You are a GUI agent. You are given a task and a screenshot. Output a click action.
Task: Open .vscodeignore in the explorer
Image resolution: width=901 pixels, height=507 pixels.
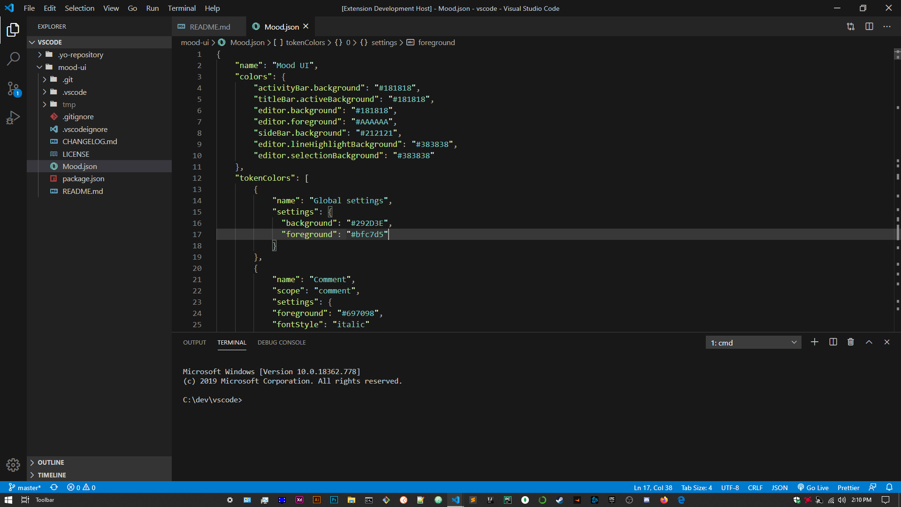click(99, 129)
